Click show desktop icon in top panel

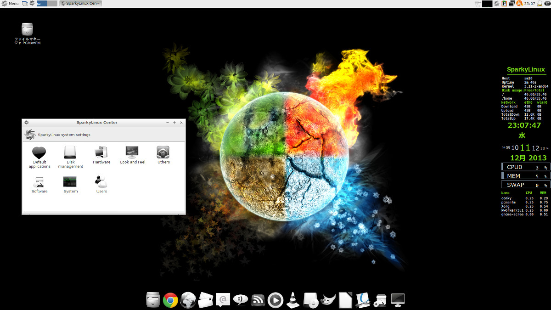tap(25, 3)
